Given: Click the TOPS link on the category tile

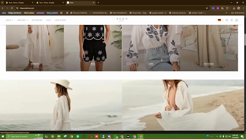Looking at the screenshot, I should point(151,64).
